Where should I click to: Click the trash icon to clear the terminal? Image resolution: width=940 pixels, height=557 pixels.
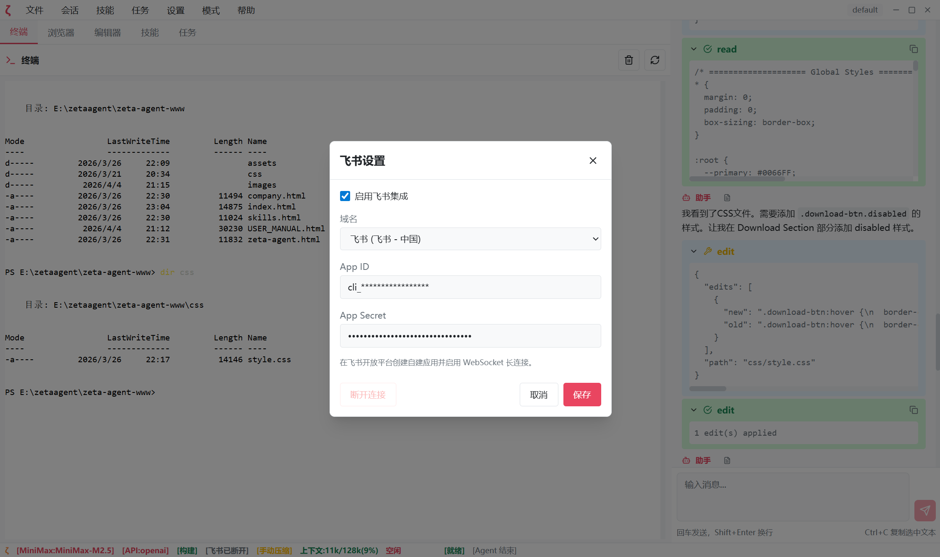coord(628,60)
